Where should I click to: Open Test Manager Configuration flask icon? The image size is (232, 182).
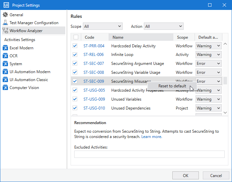point(5,23)
